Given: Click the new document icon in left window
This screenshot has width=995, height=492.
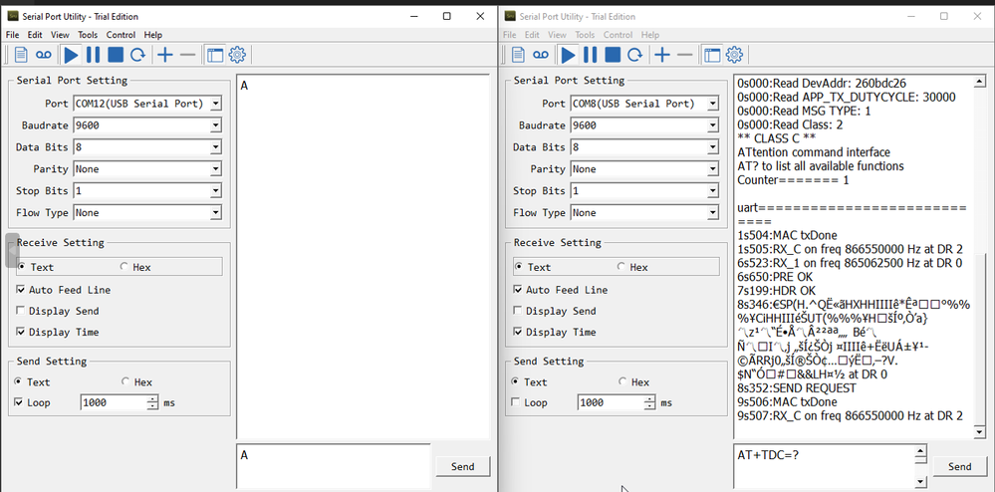Looking at the screenshot, I should 21,55.
